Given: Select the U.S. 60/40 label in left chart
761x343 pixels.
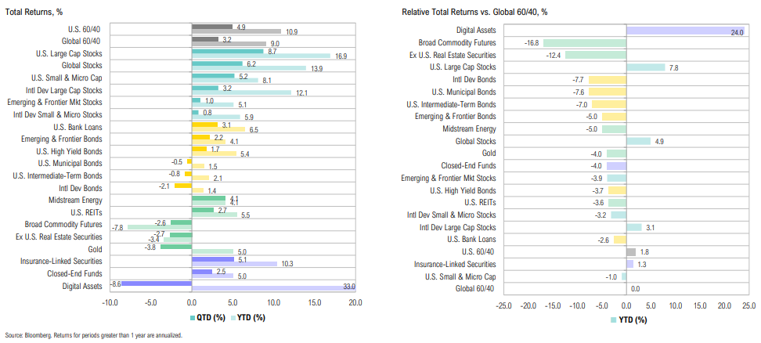Looking at the screenshot, I should tap(83, 28).
